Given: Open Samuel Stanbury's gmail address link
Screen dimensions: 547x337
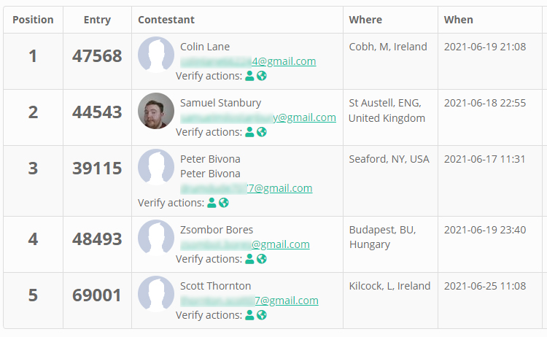Looking at the screenshot, I should [258, 117].
